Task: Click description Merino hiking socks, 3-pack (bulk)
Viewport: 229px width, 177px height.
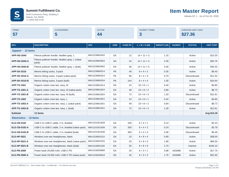Action: pyautogui.click(x=52, y=81)
